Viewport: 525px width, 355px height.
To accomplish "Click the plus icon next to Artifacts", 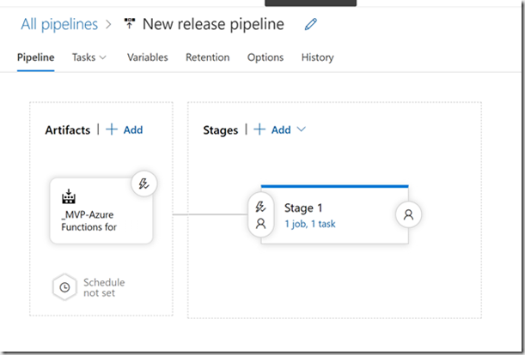I will 112,129.
